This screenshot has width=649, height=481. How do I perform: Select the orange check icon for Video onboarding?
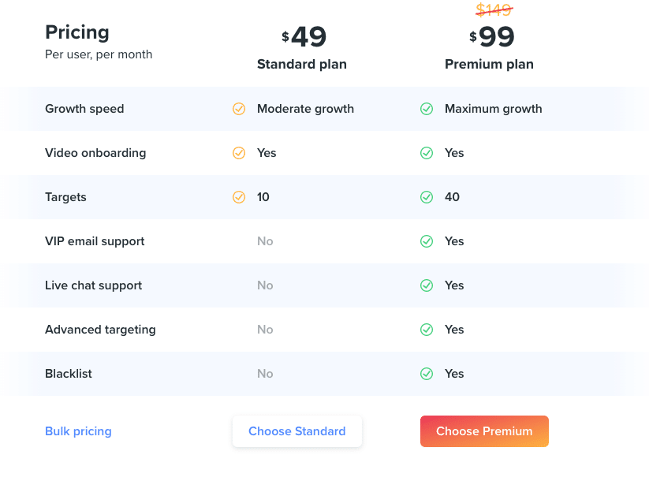[239, 153]
